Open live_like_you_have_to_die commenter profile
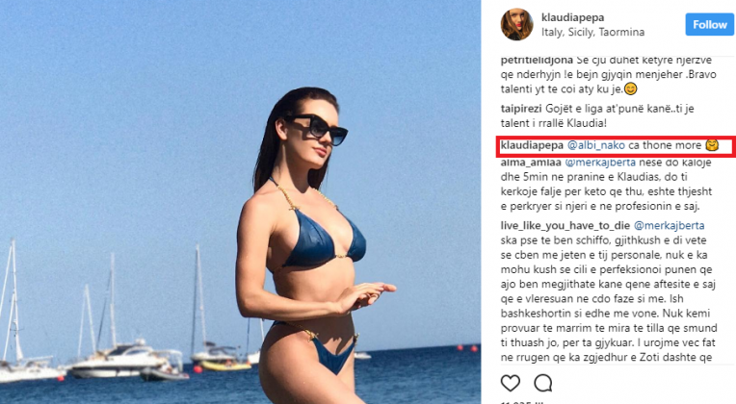Screen dimensions: 736x404 tap(565, 225)
